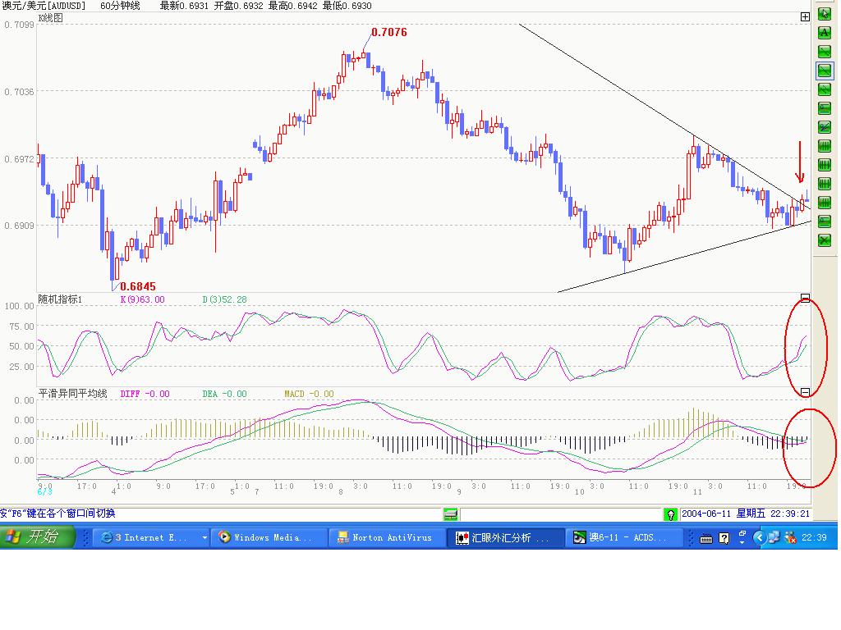This screenshot has height=630, width=841.
Task: Select the text annotation 'A' tool
Action: pos(824,33)
